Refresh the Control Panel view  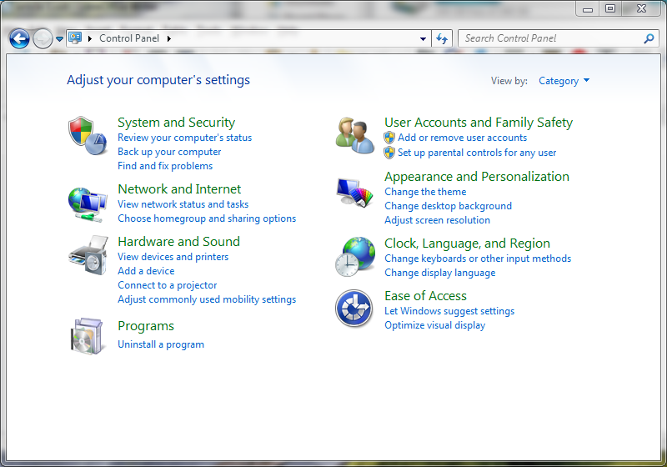coord(442,38)
